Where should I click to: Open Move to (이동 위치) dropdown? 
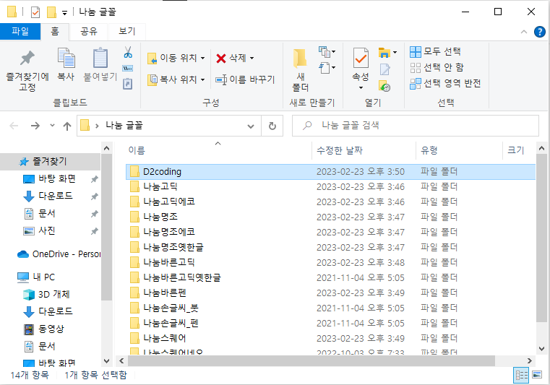pos(176,59)
